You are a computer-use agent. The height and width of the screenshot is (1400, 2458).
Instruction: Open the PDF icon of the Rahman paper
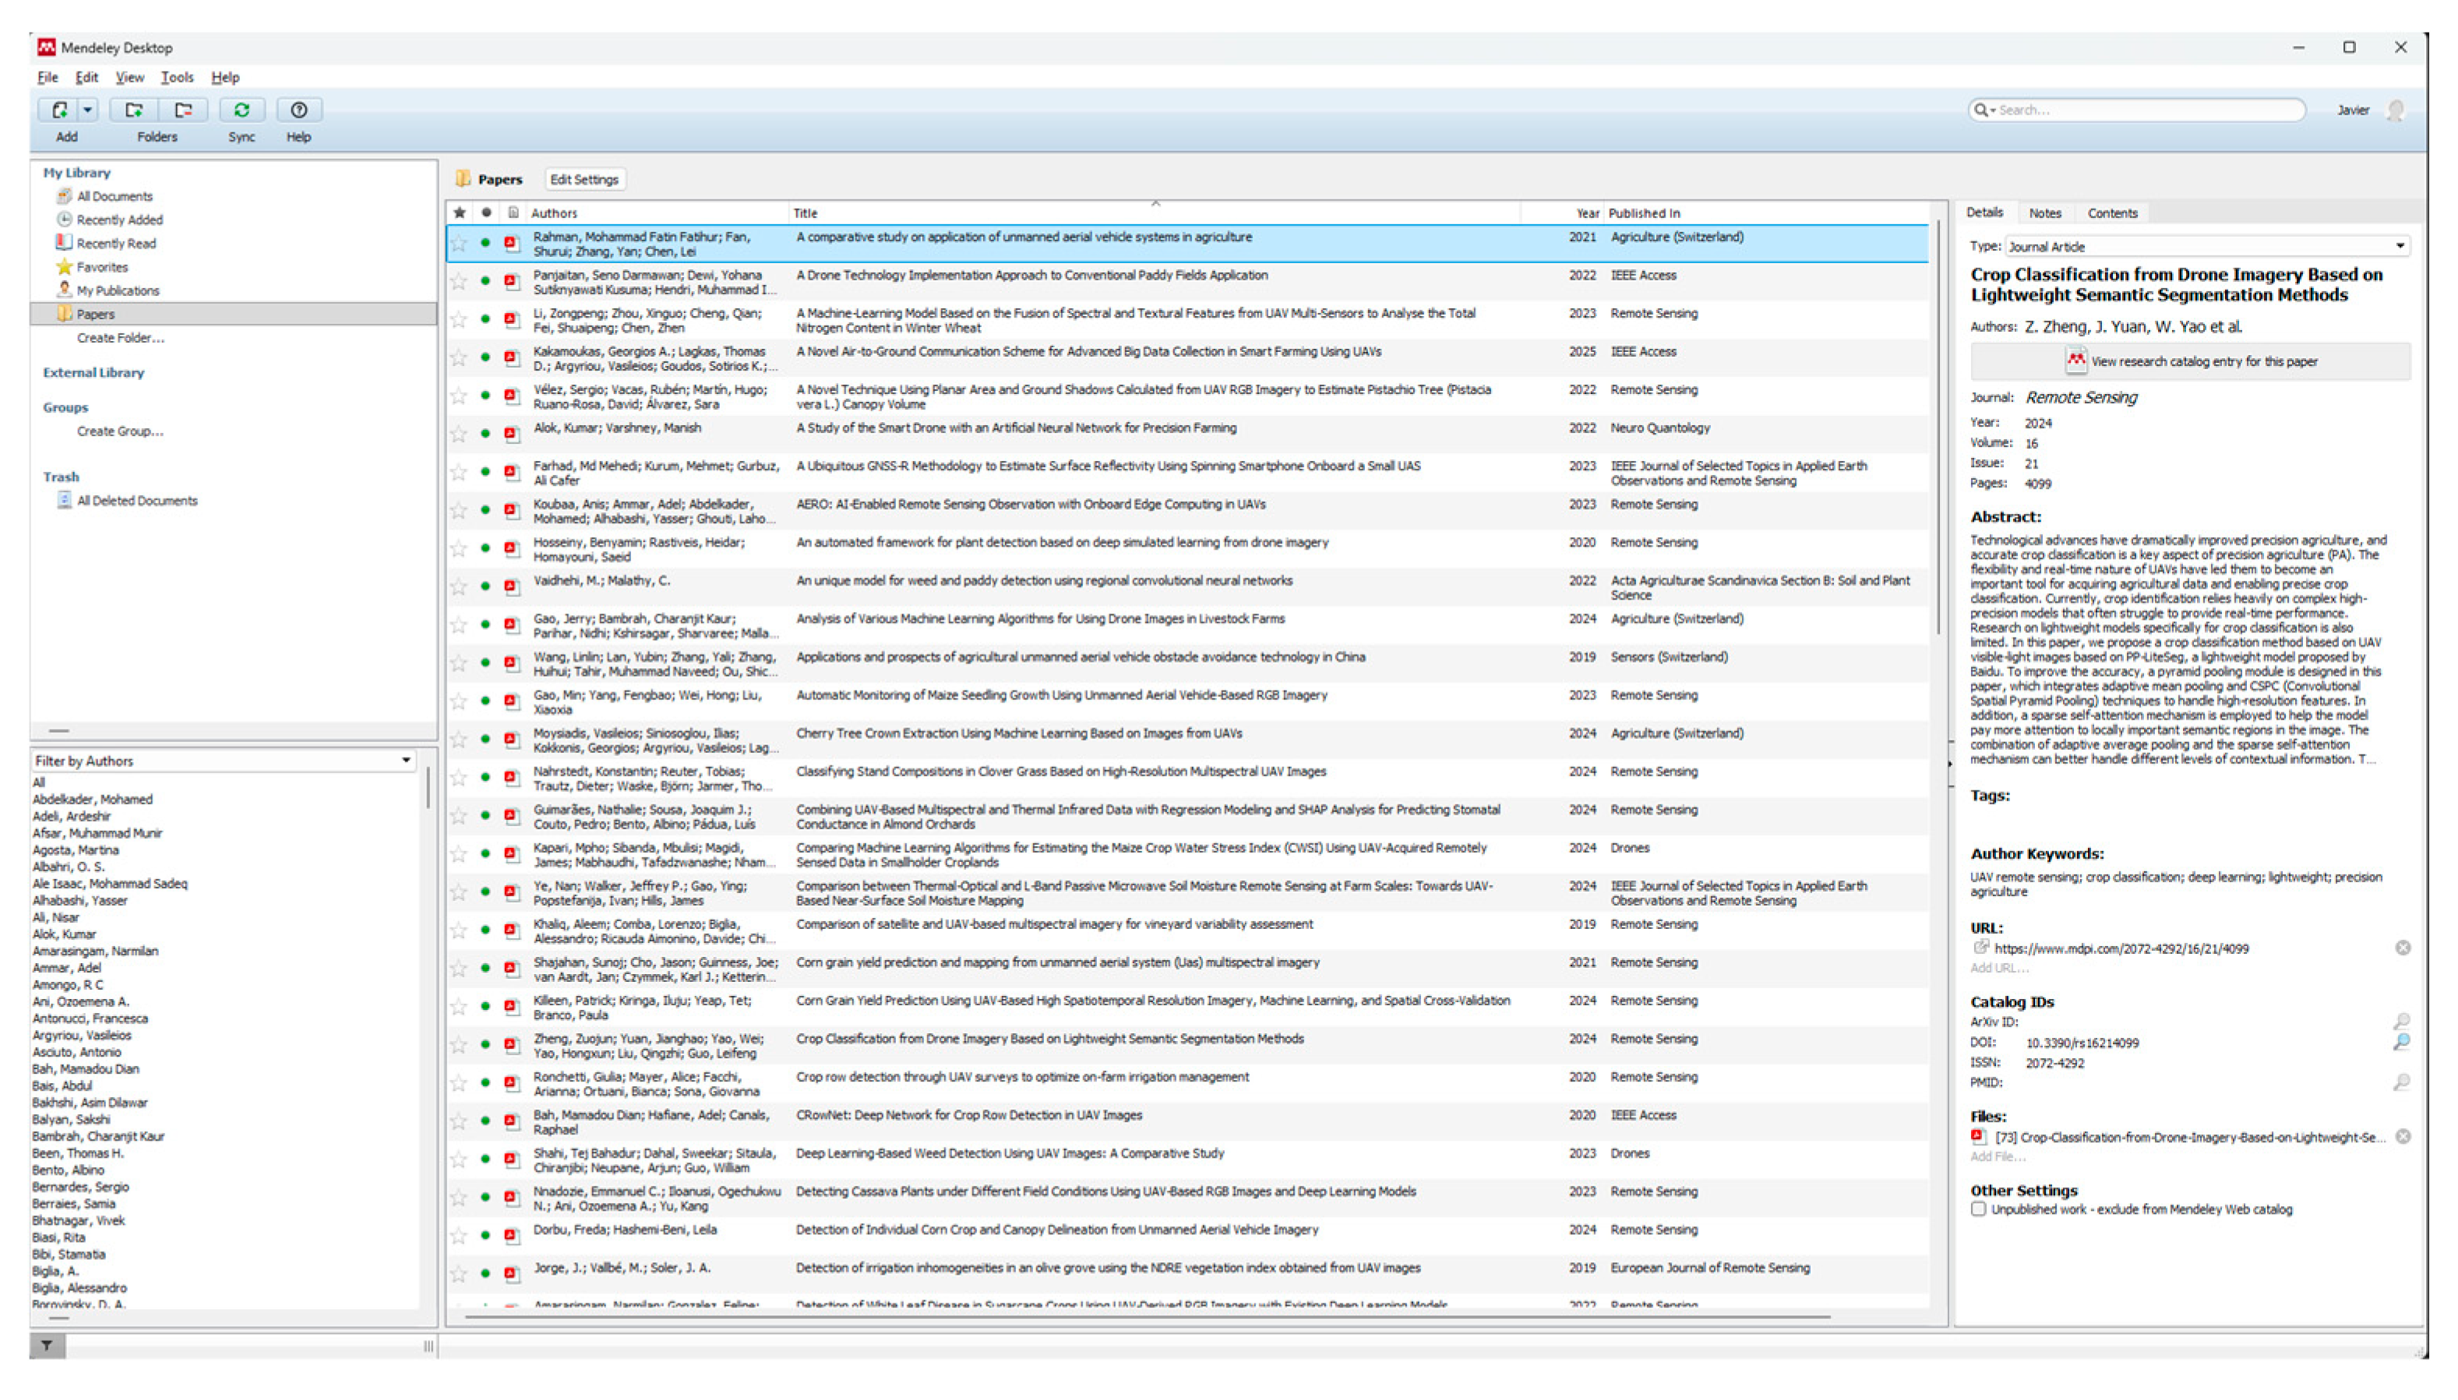[x=512, y=244]
